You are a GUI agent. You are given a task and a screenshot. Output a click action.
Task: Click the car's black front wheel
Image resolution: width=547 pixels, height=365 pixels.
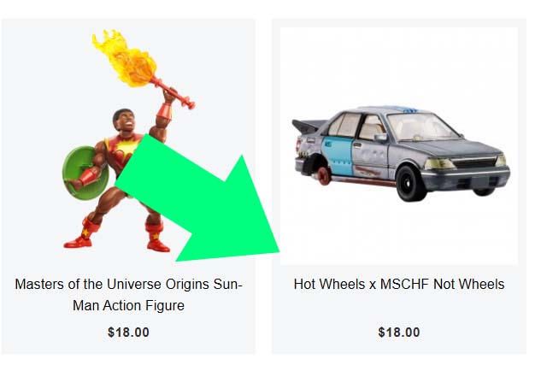pyautogui.click(x=410, y=184)
